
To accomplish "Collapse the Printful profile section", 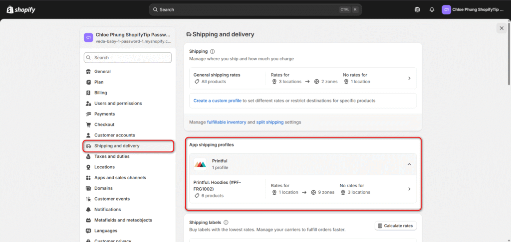I will [409, 164].
